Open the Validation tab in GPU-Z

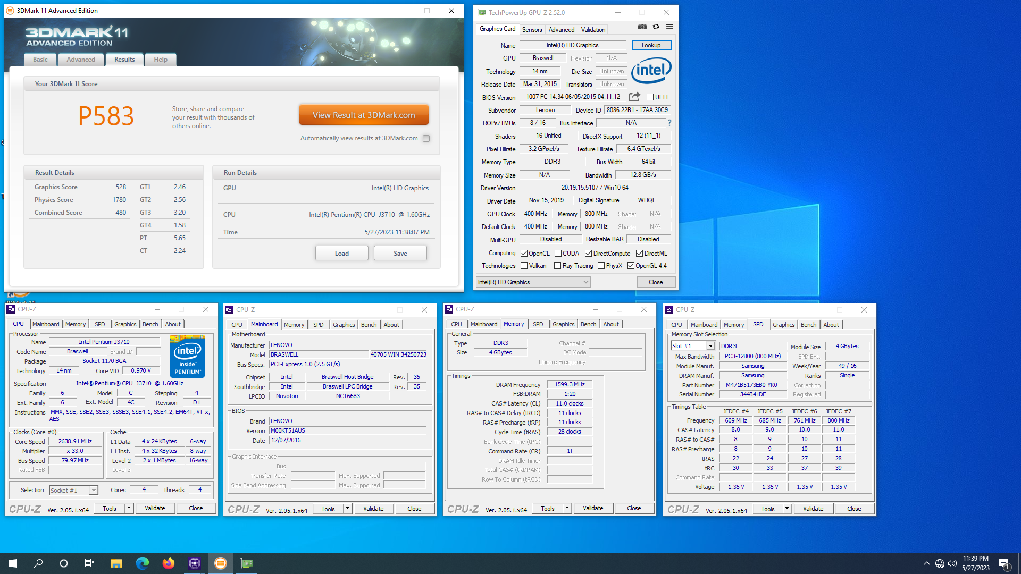coord(593,30)
